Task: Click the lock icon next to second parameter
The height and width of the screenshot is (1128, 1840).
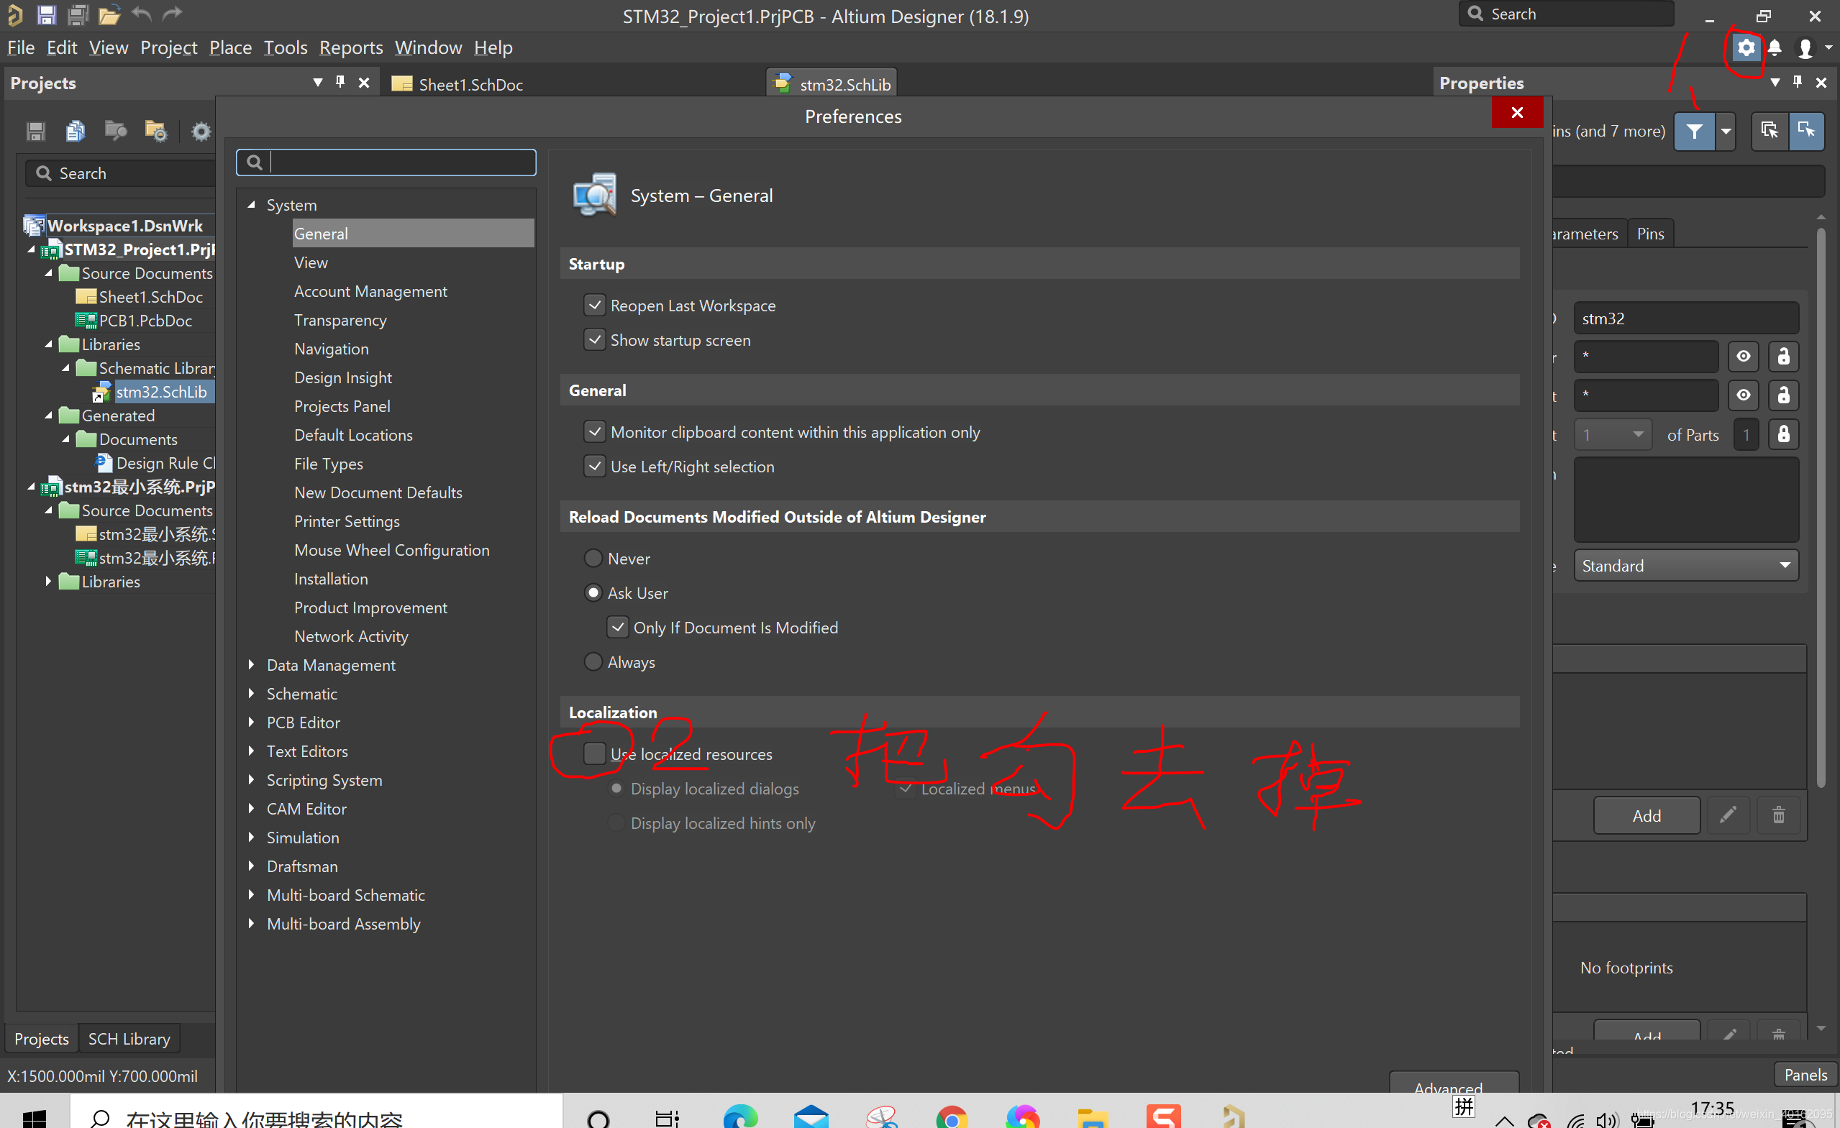Action: (x=1782, y=395)
